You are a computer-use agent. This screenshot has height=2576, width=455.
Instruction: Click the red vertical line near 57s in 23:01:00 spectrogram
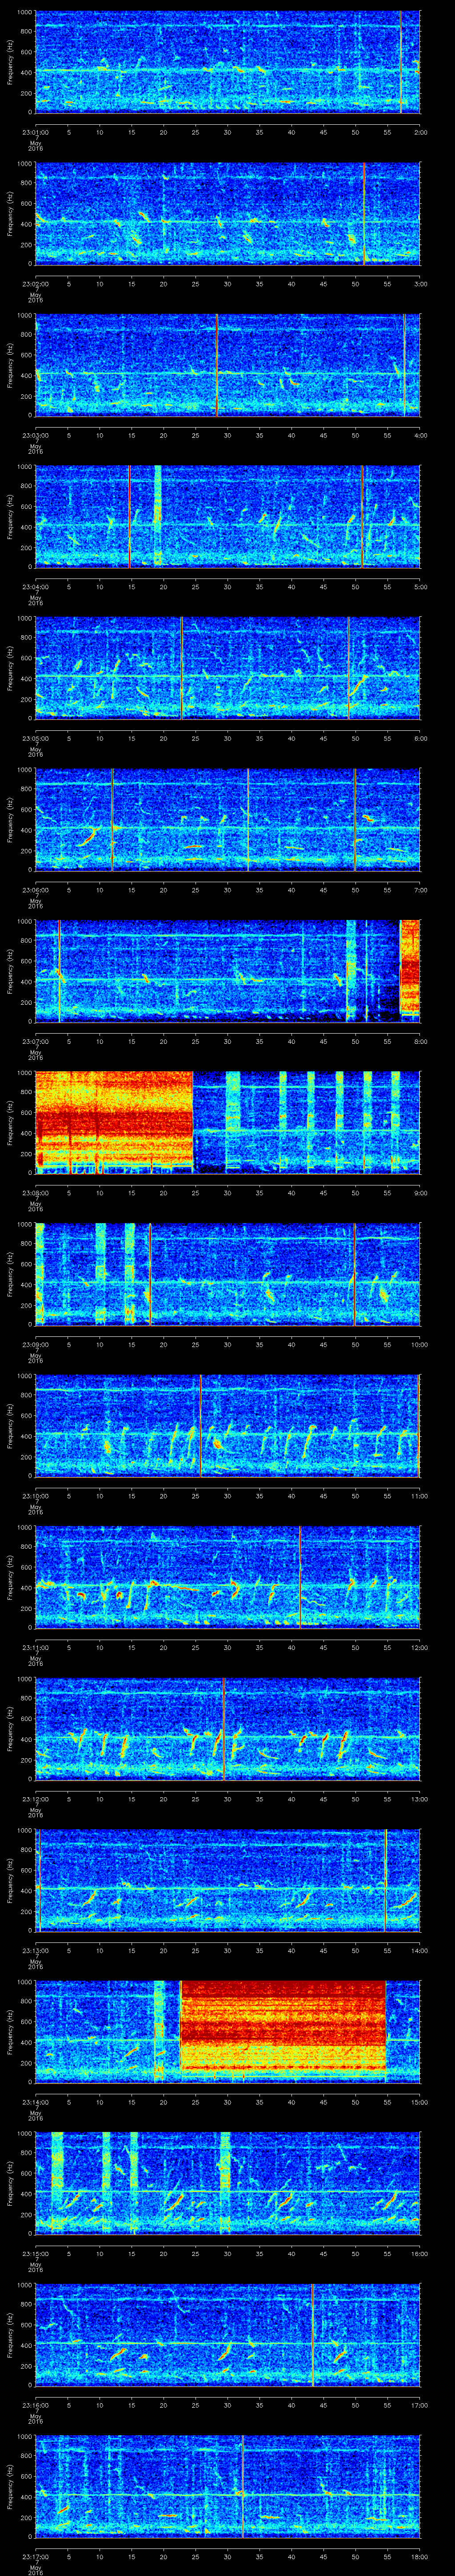(400, 62)
